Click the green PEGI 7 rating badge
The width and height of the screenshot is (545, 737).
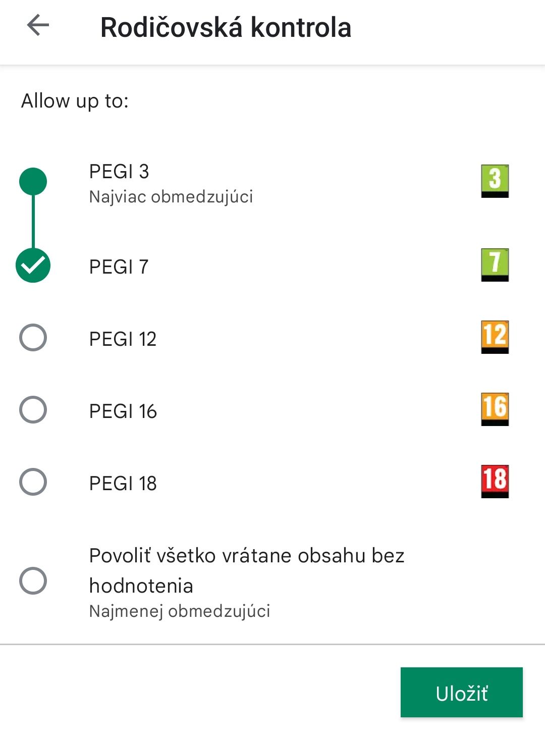[495, 265]
